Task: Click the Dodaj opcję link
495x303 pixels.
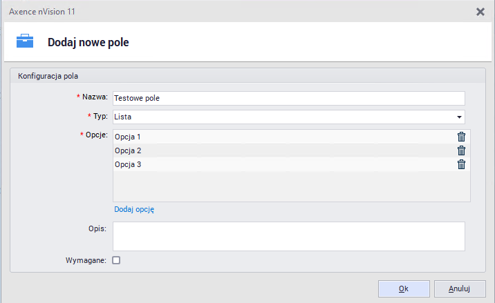Action: click(x=134, y=209)
